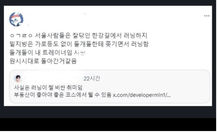
Task: Select the word "한강길에서" in first line
Action: click(107, 36)
